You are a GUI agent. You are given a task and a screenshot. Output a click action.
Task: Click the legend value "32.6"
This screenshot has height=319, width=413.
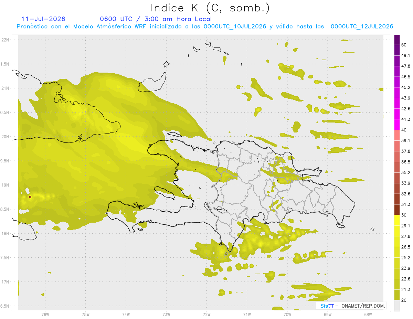click(405, 194)
